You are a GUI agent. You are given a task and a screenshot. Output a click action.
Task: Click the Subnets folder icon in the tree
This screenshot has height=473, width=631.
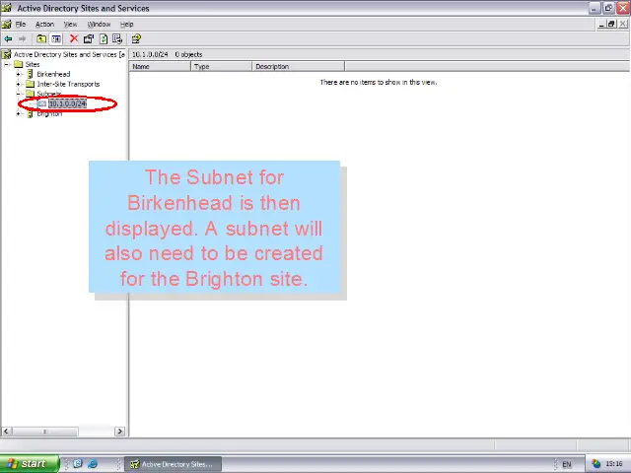[31, 94]
